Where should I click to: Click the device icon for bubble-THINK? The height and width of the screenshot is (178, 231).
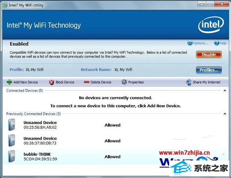click(12, 156)
